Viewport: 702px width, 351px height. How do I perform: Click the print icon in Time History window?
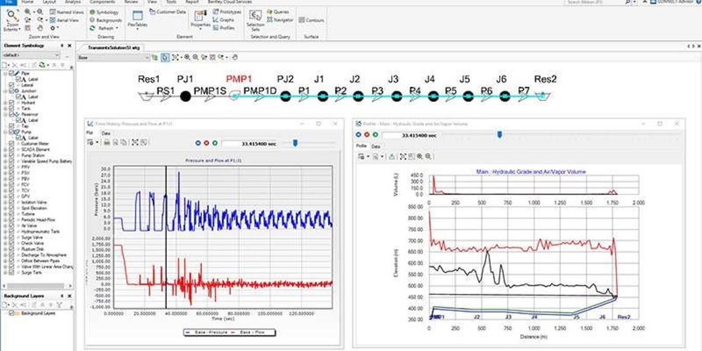107,142
